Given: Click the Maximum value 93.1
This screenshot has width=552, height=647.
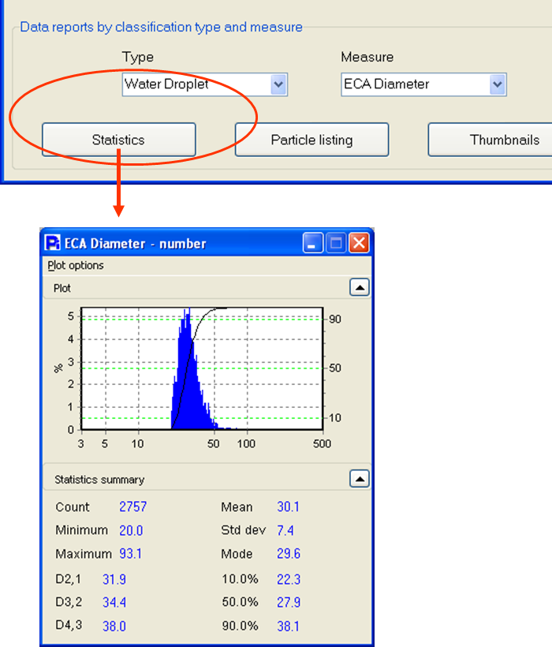Looking at the screenshot, I should click(x=130, y=554).
